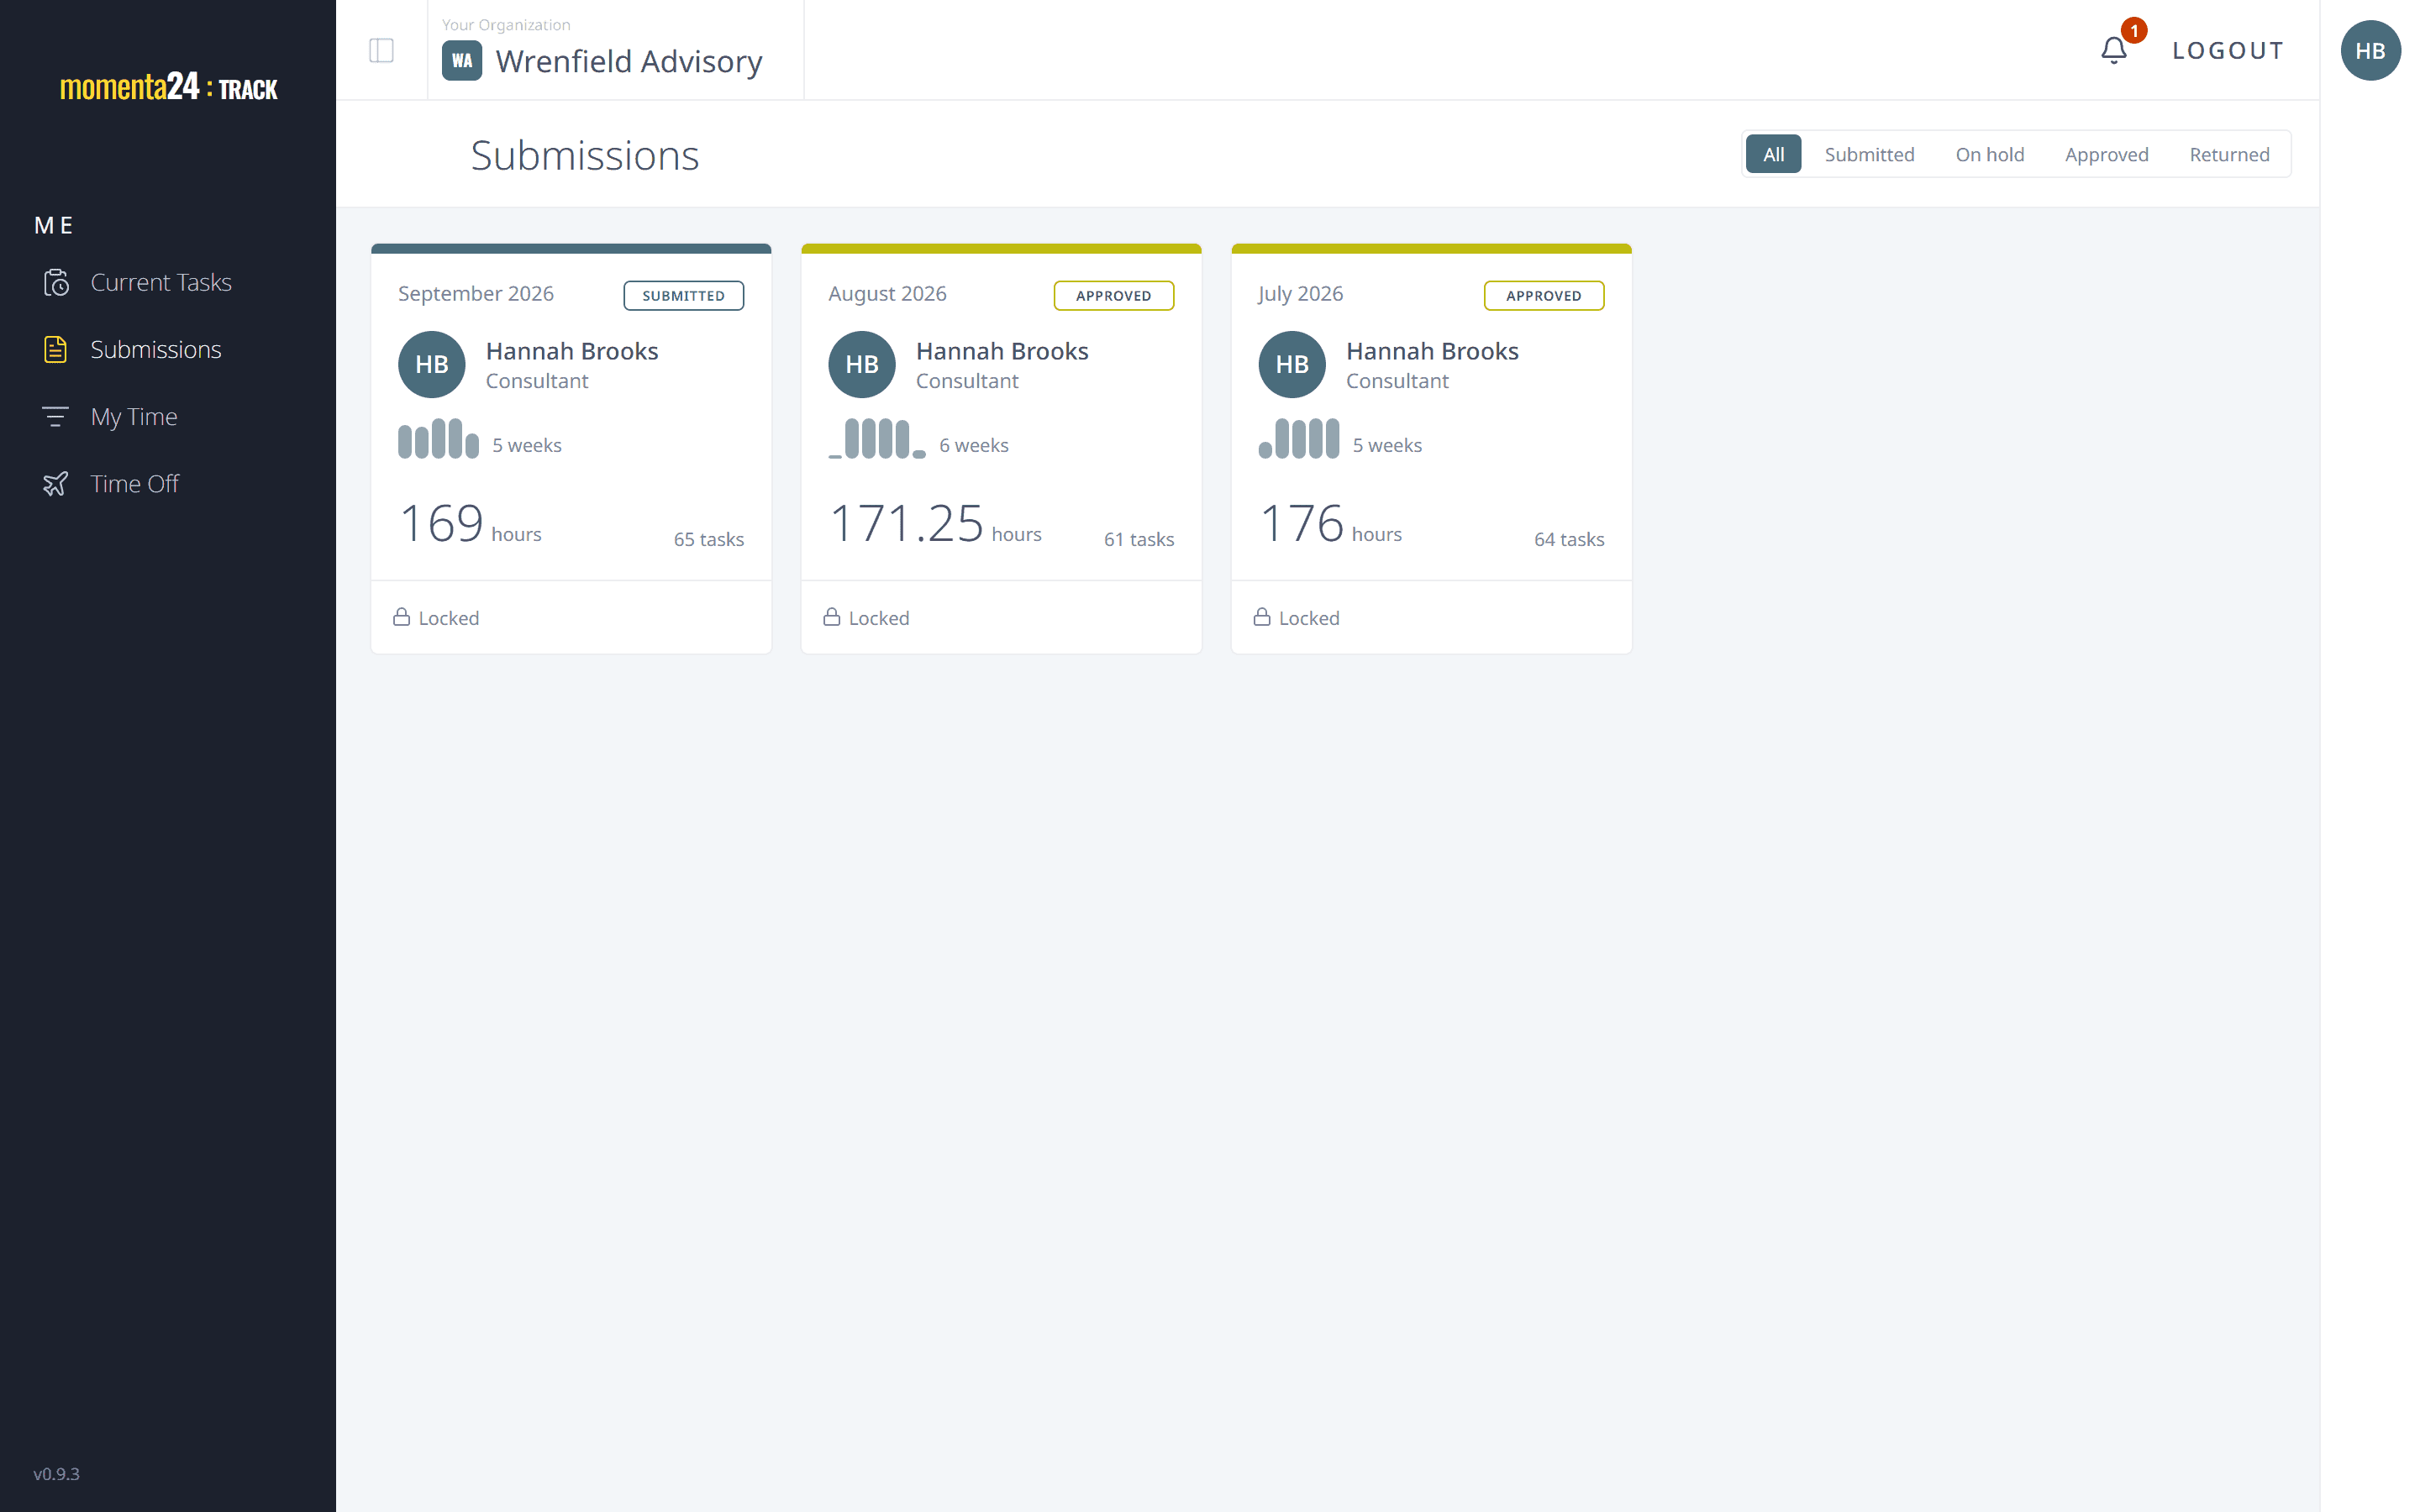Click the HB avatar on July 2026 card

click(x=1291, y=364)
